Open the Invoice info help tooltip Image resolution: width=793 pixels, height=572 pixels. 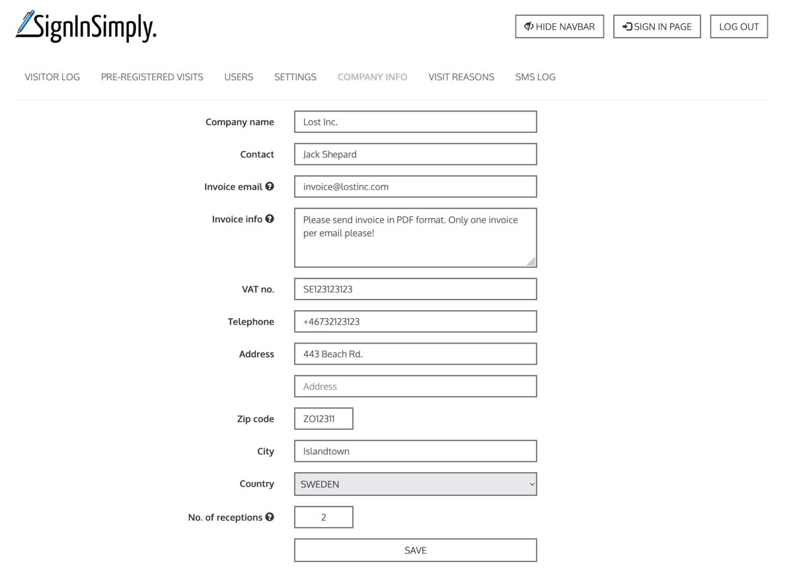pyautogui.click(x=269, y=219)
